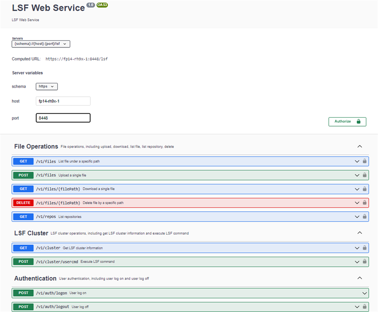Click inside the port input field
Image resolution: width=378 pixels, height=312 pixels.
(63, 118)
